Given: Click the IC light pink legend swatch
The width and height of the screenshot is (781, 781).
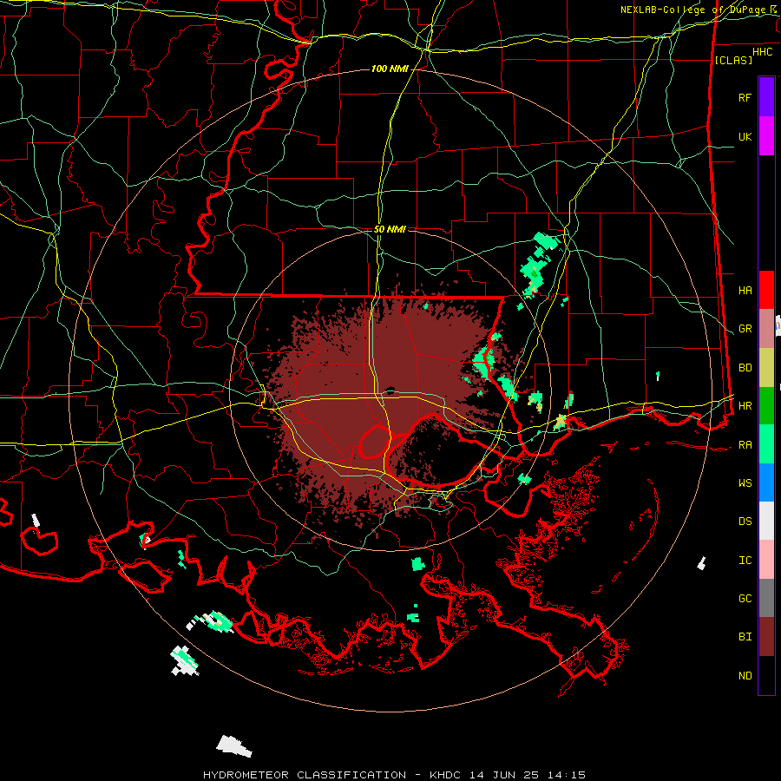Looking at the screenshot, I should point(766,560).
